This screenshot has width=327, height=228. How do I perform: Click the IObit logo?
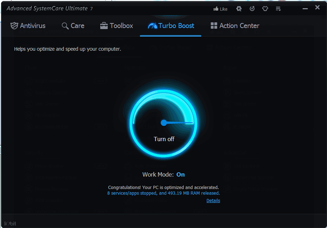pos(10,224)
